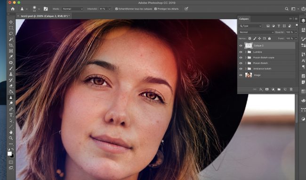Select the Clone Stamp tool
The image size is (306, 180).
[x=11, y=74]
